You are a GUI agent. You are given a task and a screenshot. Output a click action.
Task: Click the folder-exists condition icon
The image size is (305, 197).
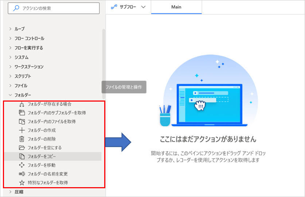click(21, 104)
